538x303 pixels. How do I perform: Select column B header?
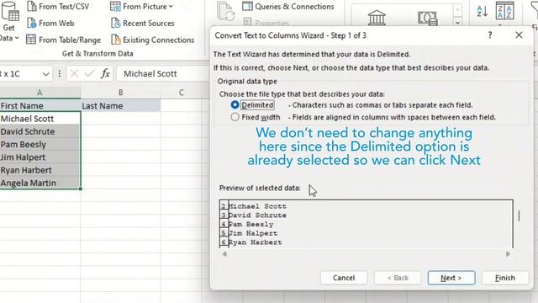pyautogui.click(x=120, y=93)
